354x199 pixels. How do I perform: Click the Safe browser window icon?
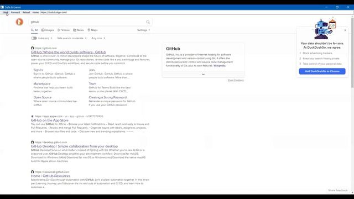[2, 7]
